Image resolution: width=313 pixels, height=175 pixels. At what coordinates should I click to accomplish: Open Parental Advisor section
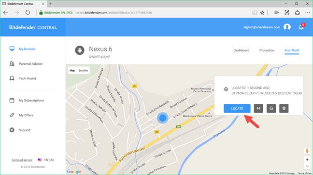point(31,64)
